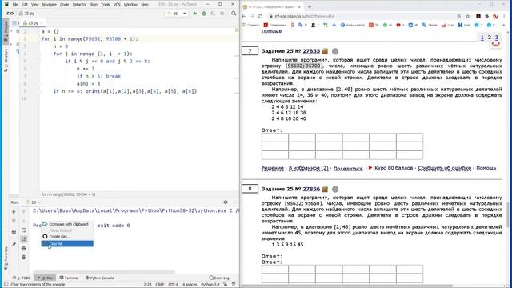Open the Edit menu
The image size is (512, 288).
tap(25, 5)
